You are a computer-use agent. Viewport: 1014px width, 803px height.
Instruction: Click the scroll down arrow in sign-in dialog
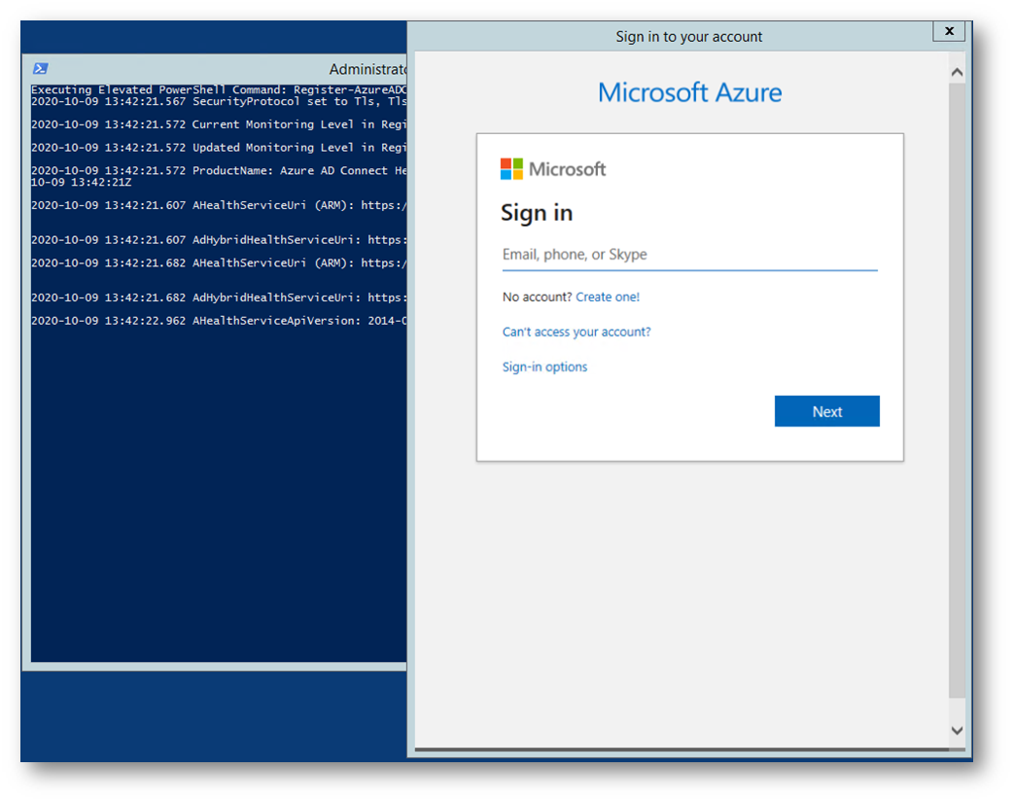pyautogui.click(x=957, y=730)
